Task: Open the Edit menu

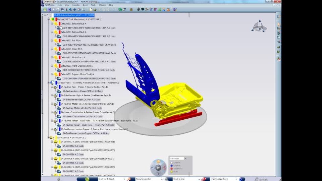Action: point(60,5)
